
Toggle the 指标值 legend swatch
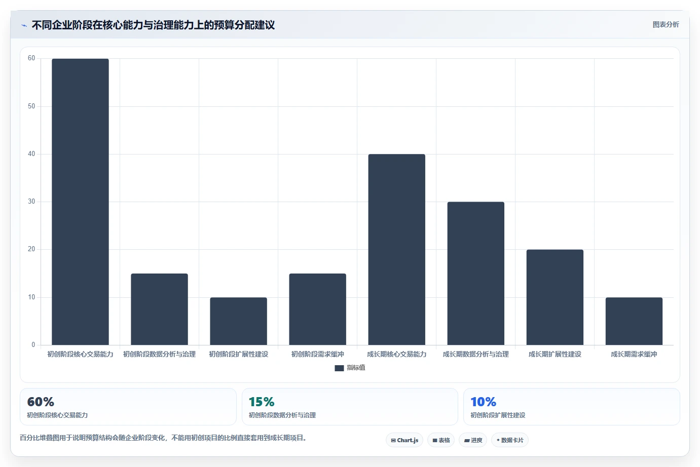[x=339, y=368]
